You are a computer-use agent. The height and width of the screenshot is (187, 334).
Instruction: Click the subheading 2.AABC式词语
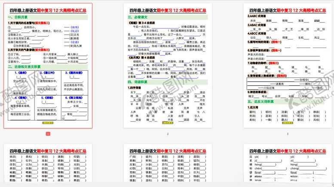[257, 16]
